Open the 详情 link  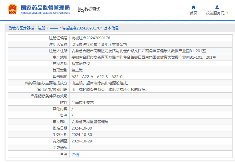coord(75,155)
